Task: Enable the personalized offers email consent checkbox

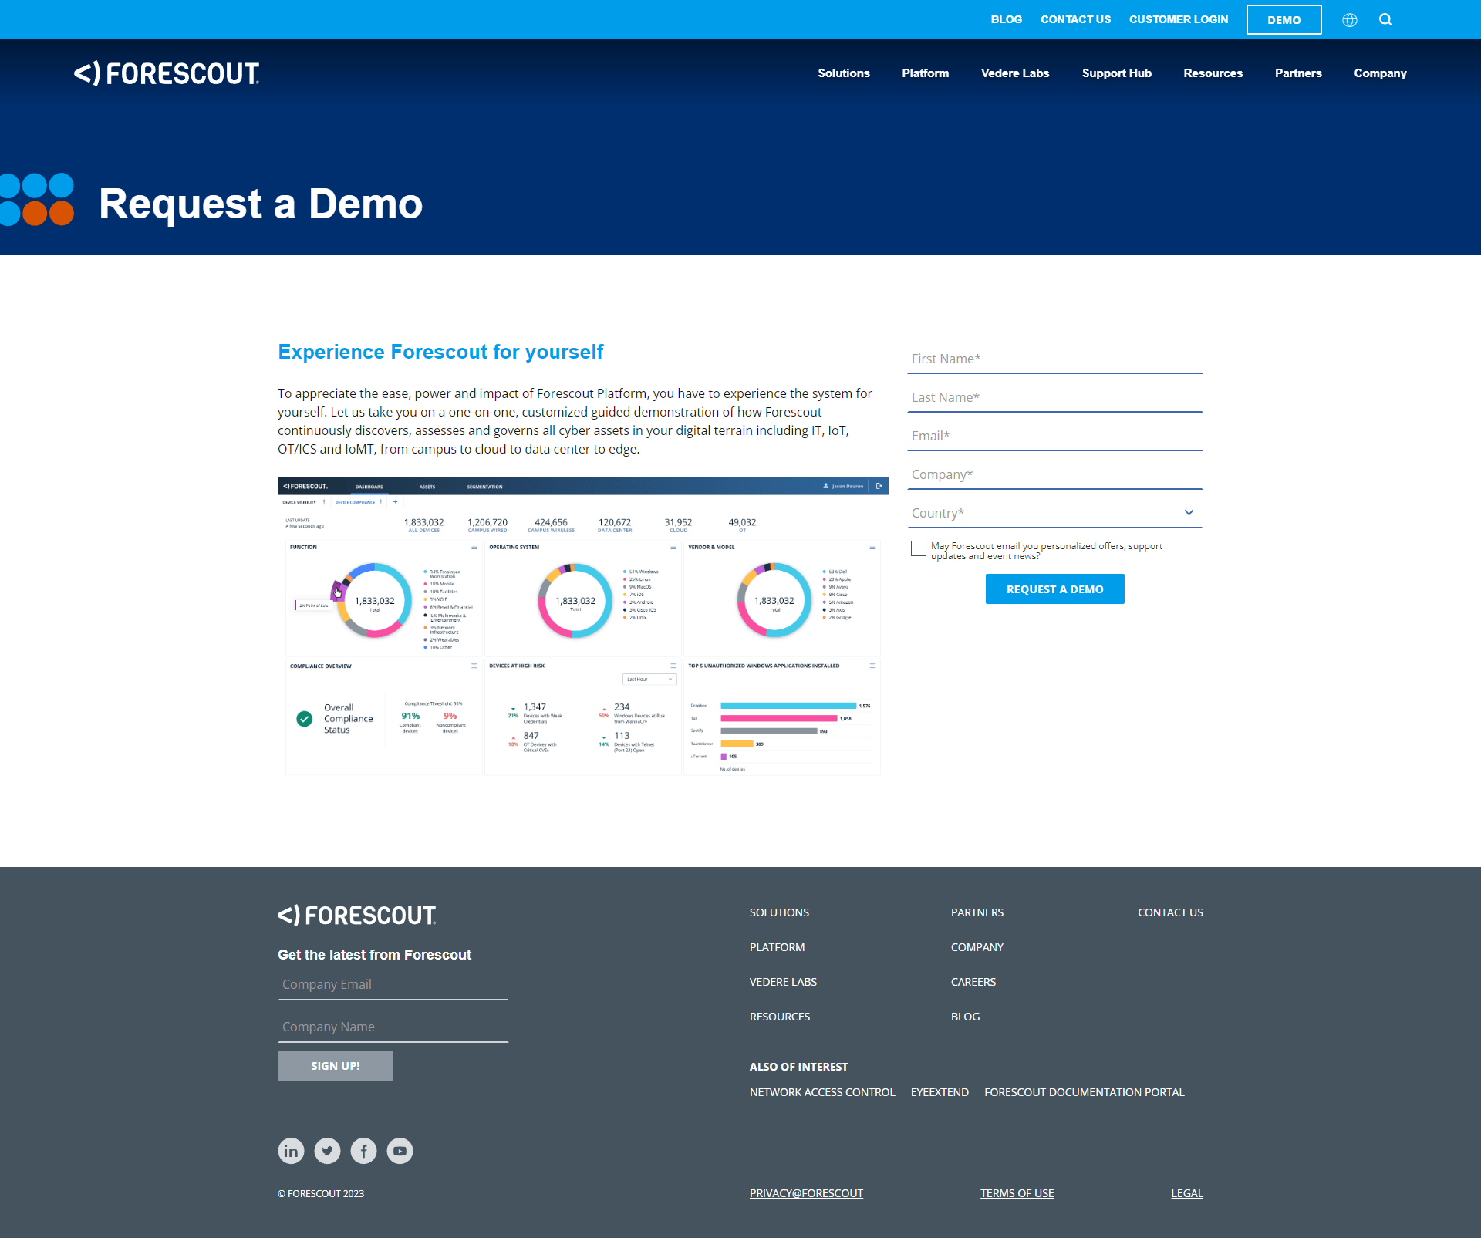Action: click(918, 548)
